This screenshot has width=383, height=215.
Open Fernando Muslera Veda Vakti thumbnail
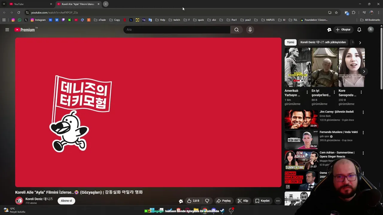click(x=301, y=139)
